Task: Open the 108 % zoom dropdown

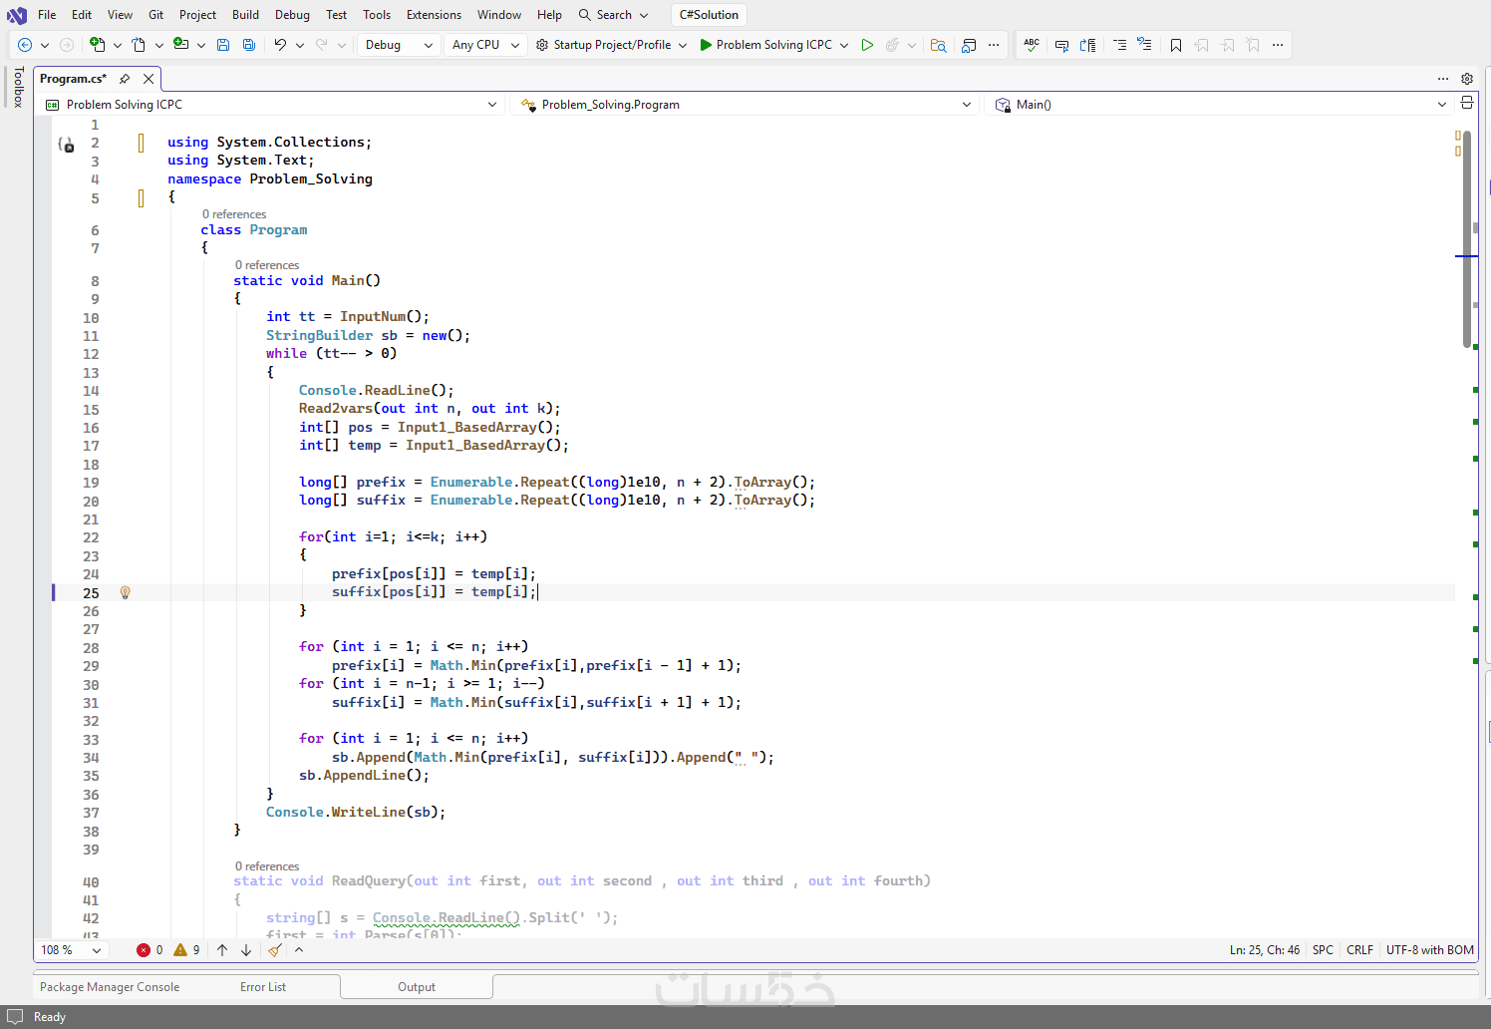Action: [x=71, y=950]
